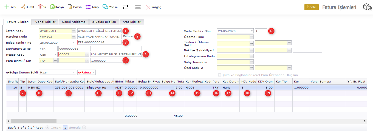Click the Kopya copy icon

(52, 7)
